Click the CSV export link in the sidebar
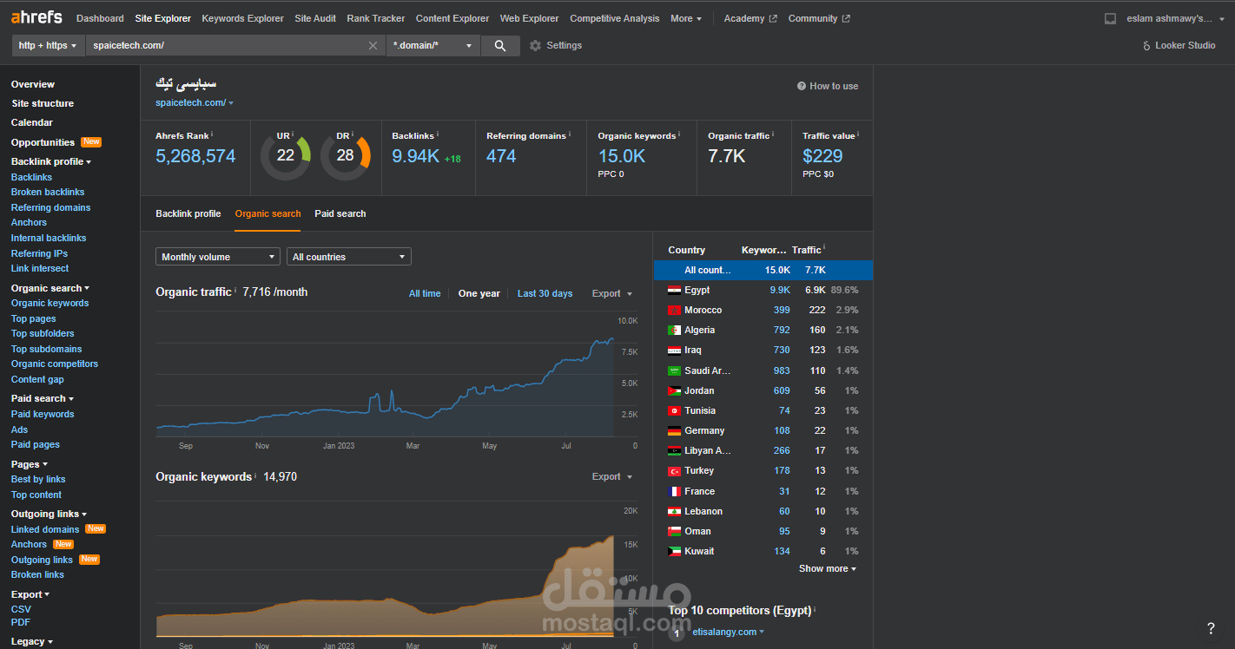This screenshot has height=649, width=1235. click(x=21, y=610)
